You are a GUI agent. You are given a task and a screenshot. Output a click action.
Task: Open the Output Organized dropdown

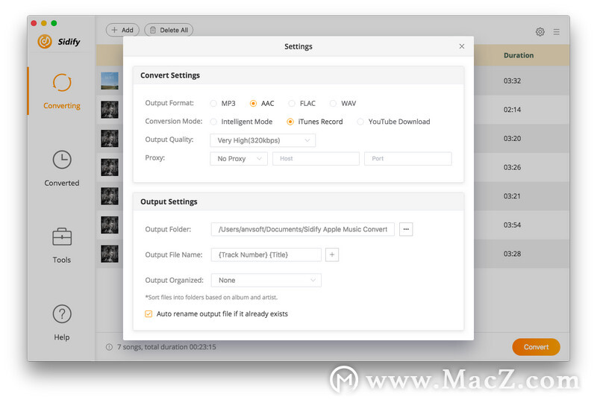[266, 280]
